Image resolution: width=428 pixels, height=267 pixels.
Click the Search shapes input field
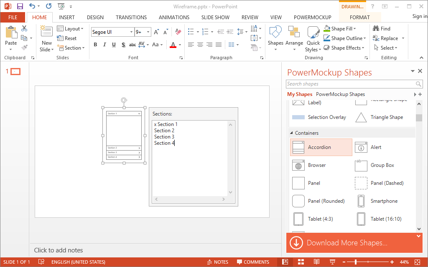[351, 84]
